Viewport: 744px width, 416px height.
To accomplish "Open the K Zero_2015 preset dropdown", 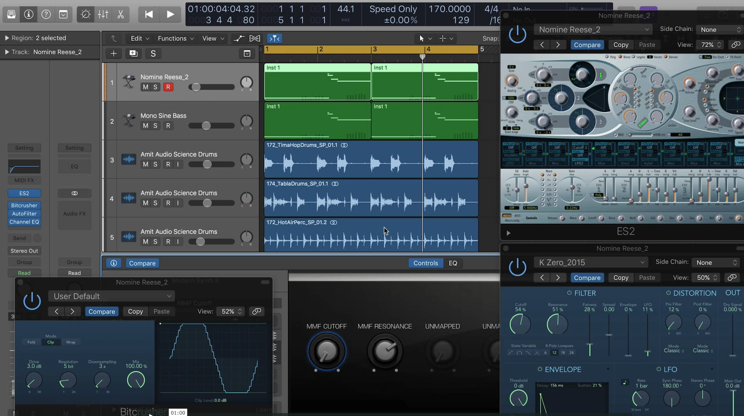I will tap(590, 262).
